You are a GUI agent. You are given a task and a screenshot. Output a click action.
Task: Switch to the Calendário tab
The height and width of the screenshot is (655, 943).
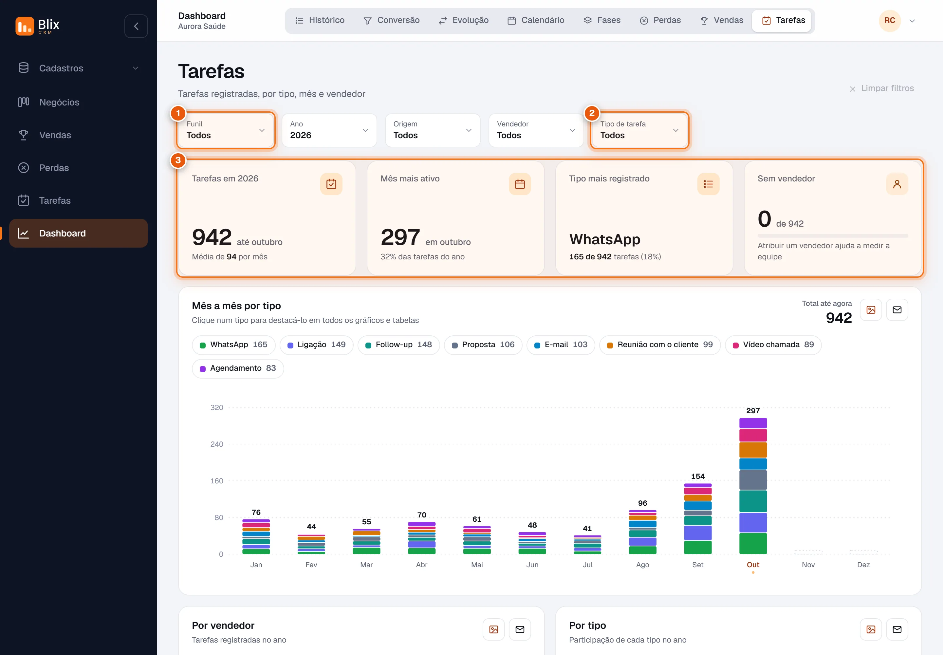536,21
